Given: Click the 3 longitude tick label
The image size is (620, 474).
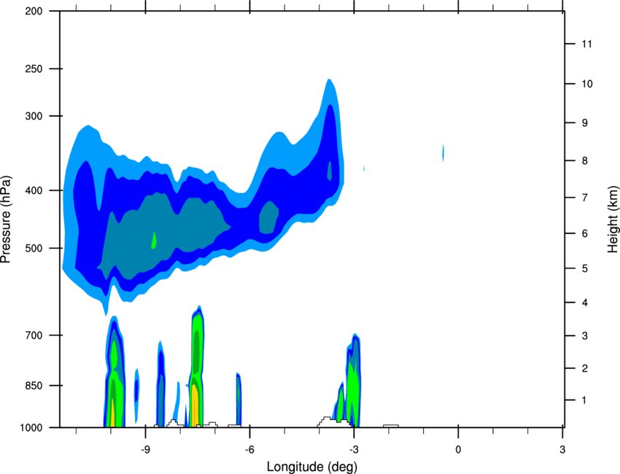Looking at the screenshot, I should click(562, 450).
